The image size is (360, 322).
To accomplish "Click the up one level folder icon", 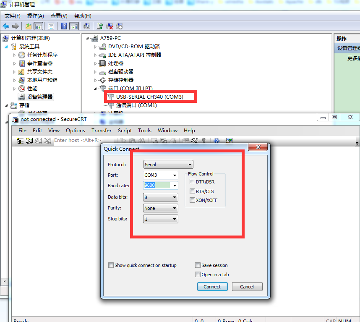I will click(29, 26).
